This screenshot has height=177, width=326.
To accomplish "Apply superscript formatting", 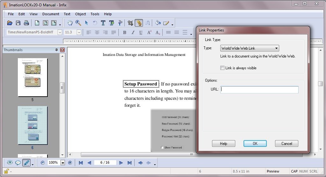I will pos(149,32).
